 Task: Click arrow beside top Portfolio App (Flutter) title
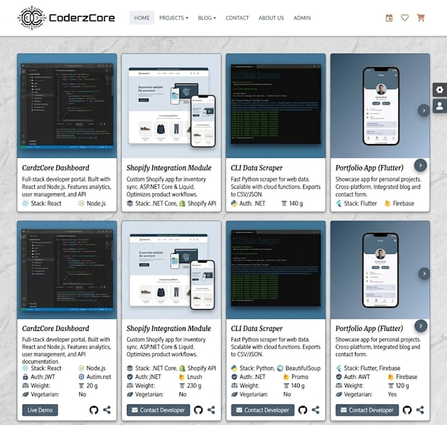coord(421,165)
